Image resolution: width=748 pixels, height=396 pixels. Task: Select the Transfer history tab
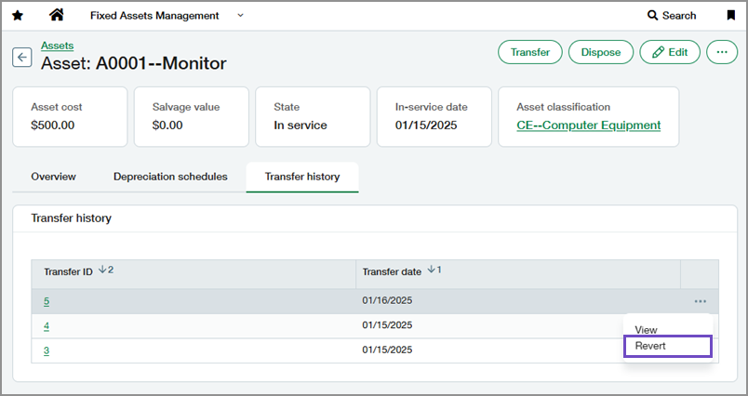click(301, 177)
